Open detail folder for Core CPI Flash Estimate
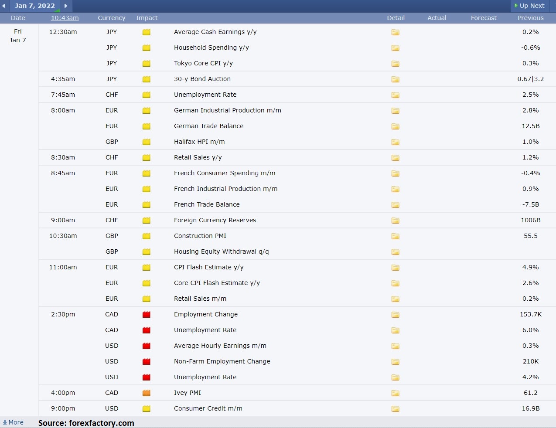 [396, 283]
